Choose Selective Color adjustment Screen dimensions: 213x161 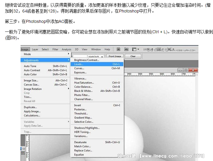(x=97, y=122)
